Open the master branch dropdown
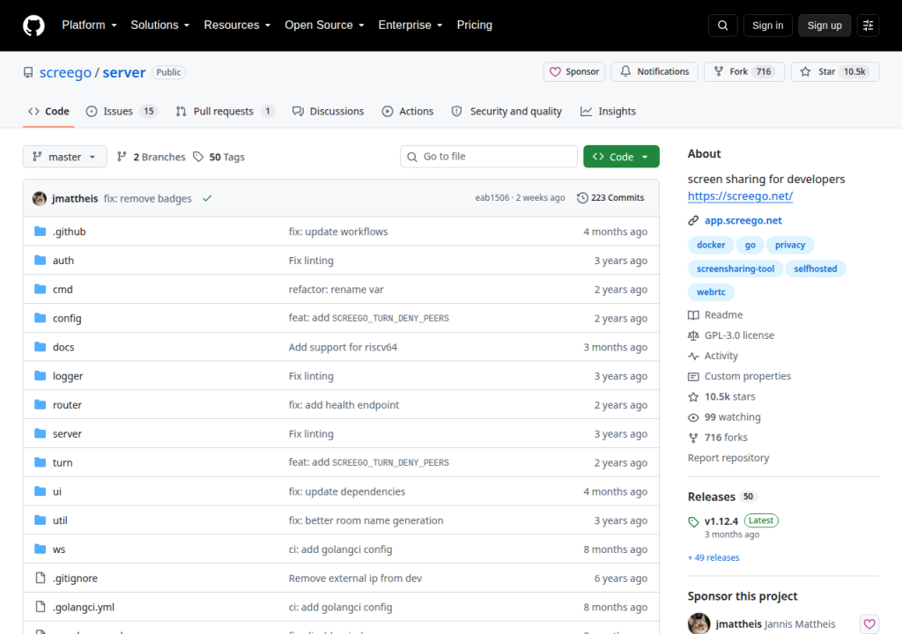Viewport: 902px width, 634px height. (x=64, y=157)
